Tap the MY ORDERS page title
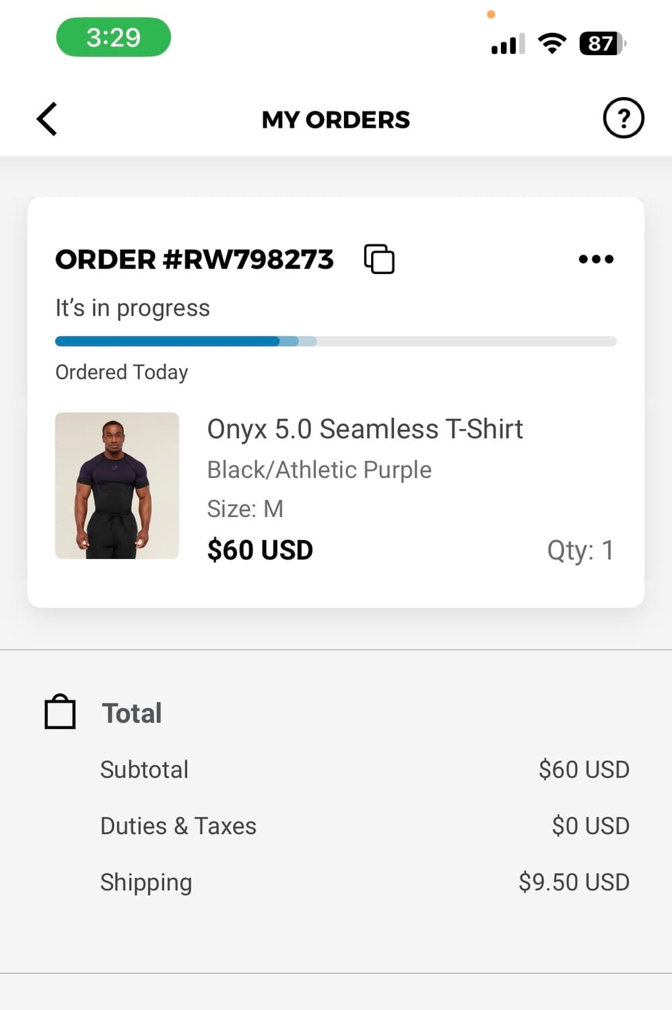The image size is (672, 1010). pos(335,120)
